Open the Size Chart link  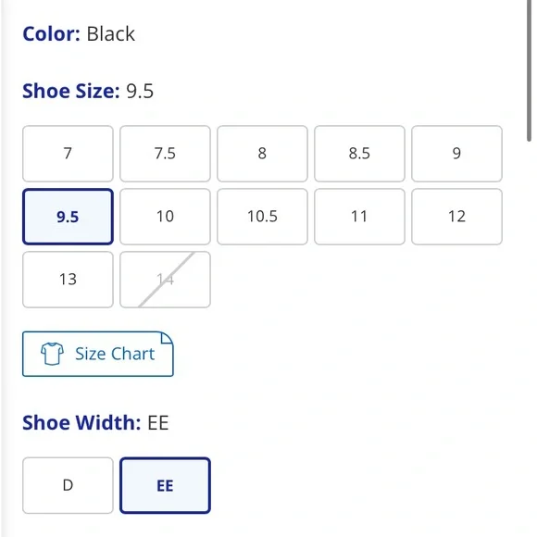98,354
